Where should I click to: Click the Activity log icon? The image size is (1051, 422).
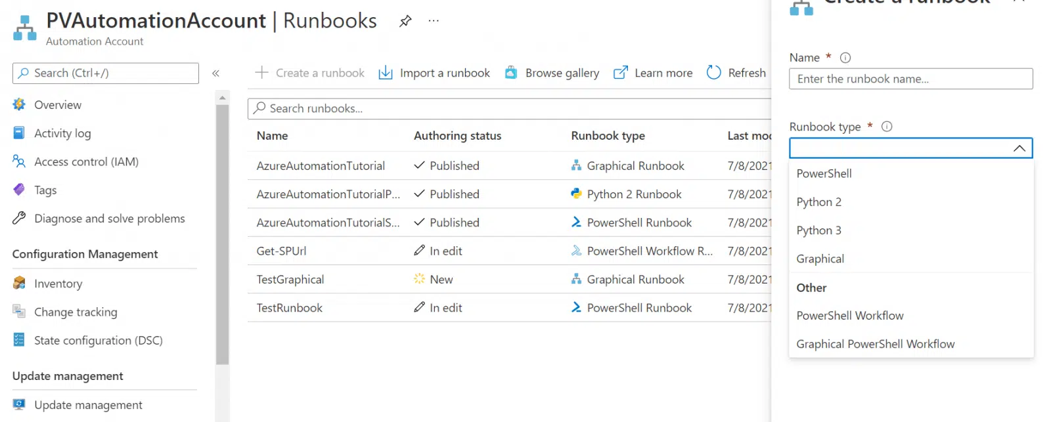click(19, 133)
